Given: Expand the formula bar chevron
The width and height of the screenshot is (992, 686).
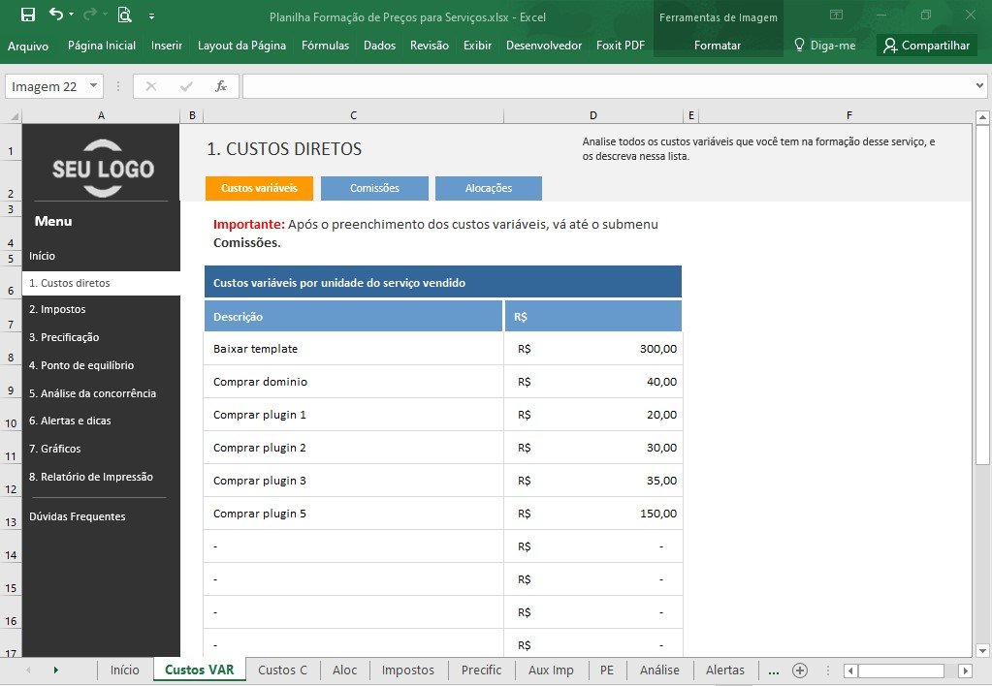Looking at the screenshot, I should pos(979,86).
